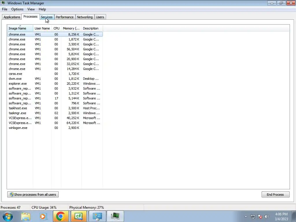Click the network status tray icon

point(253,217)
